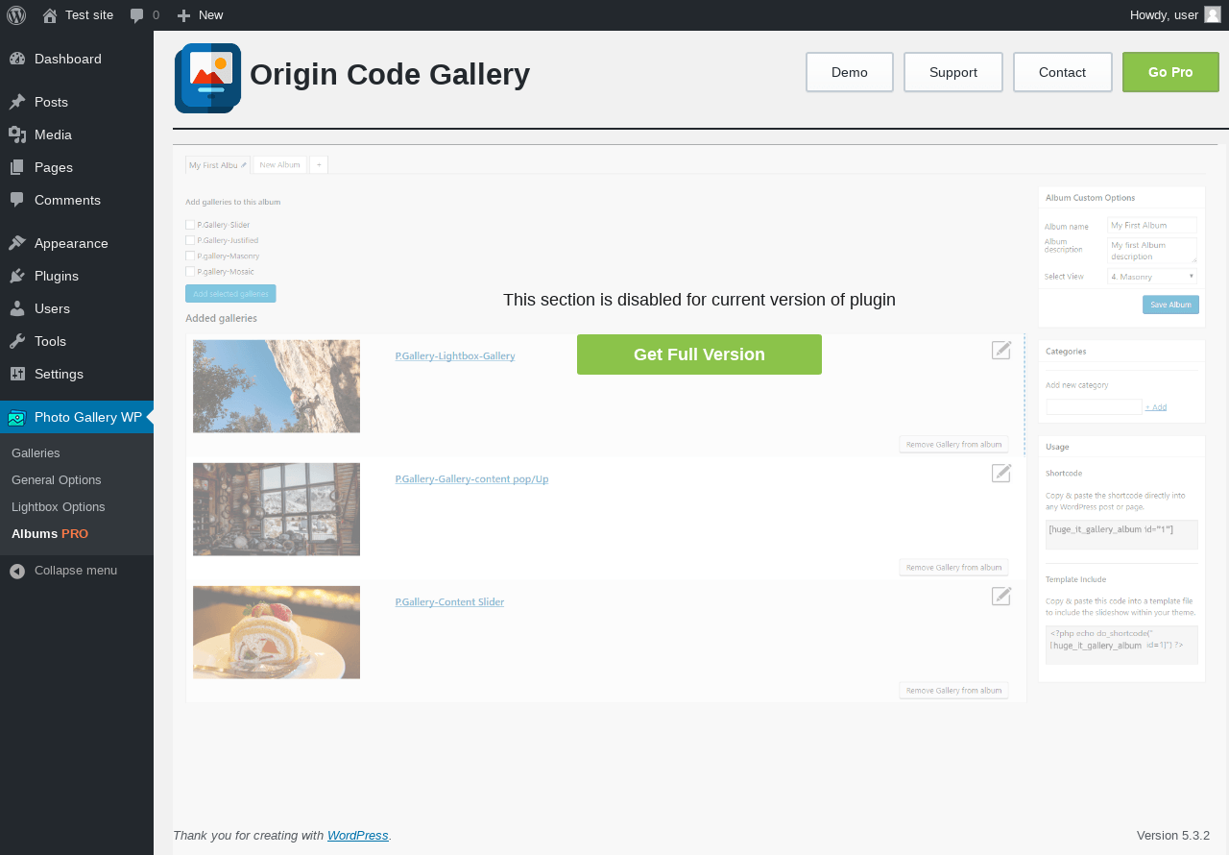
Task: Click the Collapse menu arrow icon
Action: [x=17, y=571]
